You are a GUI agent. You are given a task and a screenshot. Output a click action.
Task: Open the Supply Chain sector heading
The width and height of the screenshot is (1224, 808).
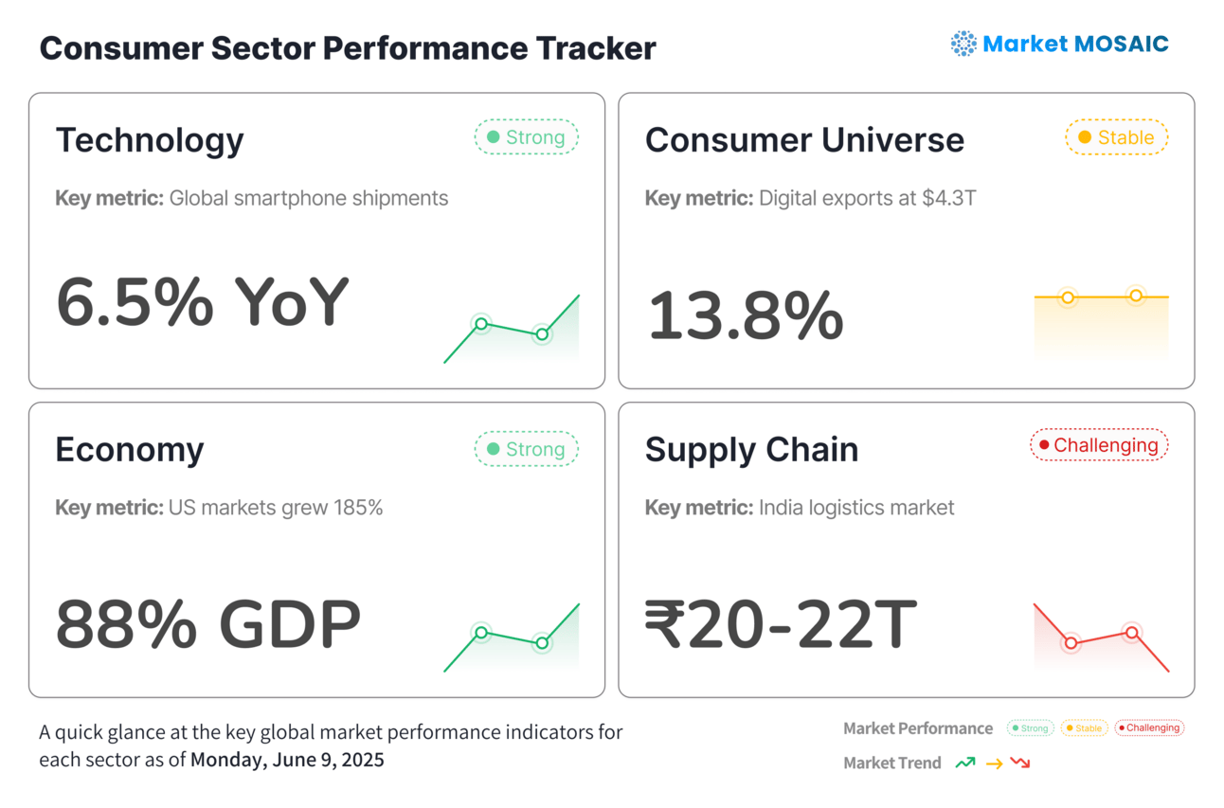(x=751, y=450)
